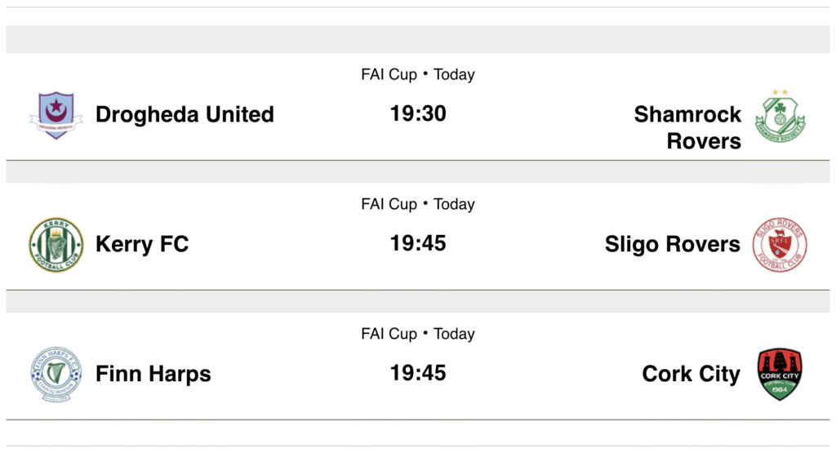Click FAI Cup label above Kerry FC fixture
836x462 pixels.
coord(389,204)
